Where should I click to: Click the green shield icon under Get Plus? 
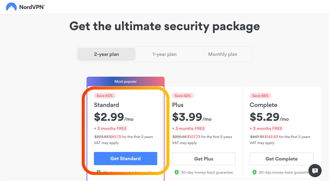177,172
